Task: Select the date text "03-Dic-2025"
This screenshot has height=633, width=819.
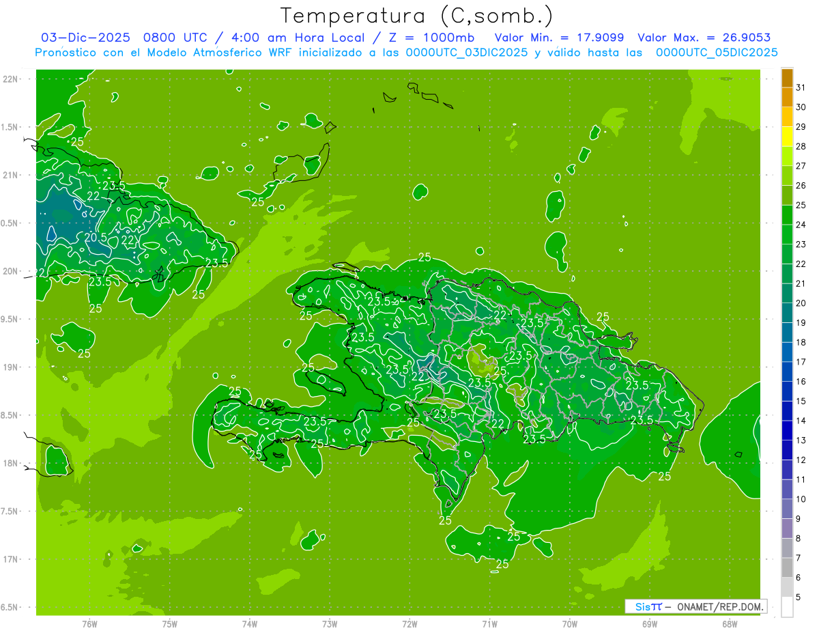Action: (85, 38)
